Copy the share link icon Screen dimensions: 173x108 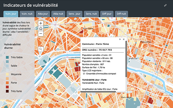pyautogui.click(x=165, y=5)
